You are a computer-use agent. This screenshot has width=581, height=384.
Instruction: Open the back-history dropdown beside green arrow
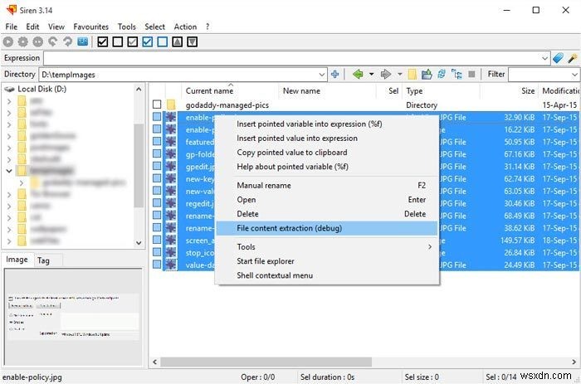coord(371,75)
